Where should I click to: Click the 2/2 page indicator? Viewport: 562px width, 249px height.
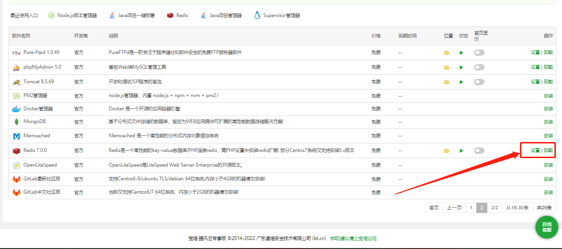(495, 208)
